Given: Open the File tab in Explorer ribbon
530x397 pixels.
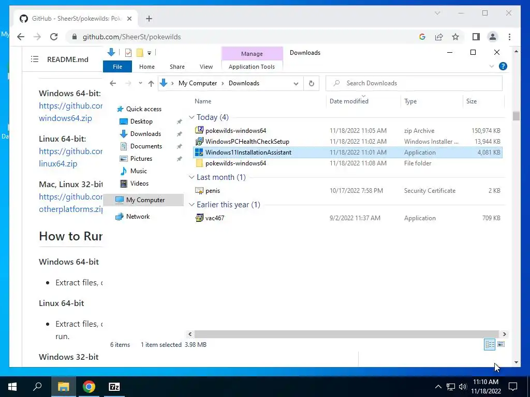Looking at the screenshot, I should pos(117,67).
